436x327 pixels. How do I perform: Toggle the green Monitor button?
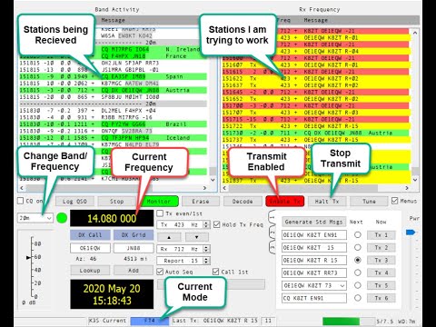pos(159,201)
